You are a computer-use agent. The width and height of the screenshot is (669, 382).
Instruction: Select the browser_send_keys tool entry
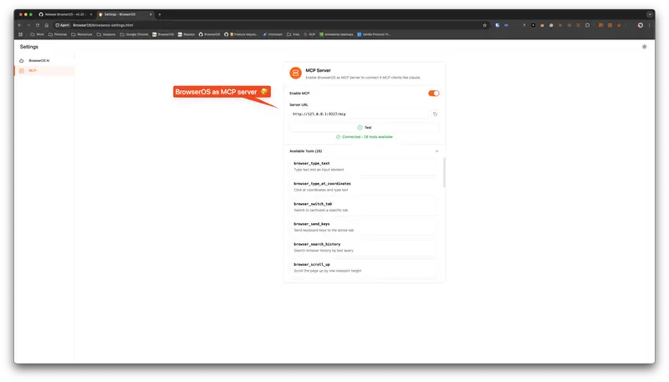click(x=365, y=227)
